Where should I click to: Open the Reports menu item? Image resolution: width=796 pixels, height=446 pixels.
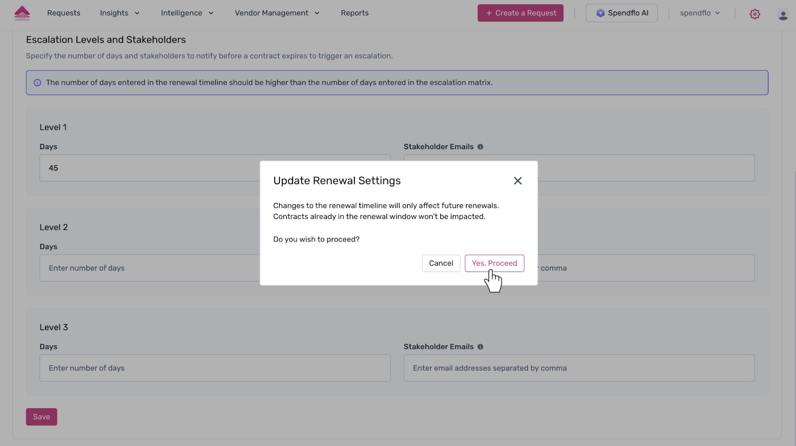click(x=354, y=13)
